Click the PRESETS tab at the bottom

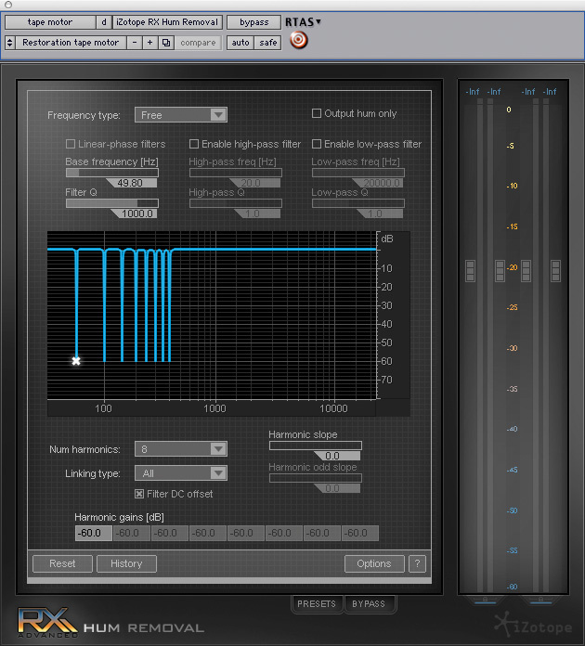tap(317, 603)
